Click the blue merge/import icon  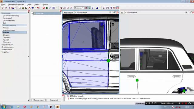tap(33, 8)
